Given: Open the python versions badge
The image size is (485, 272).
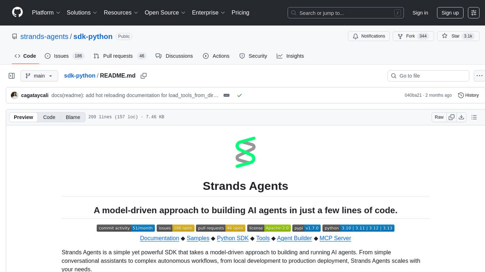Looking at the screenshot, I should [x=358, y=228].
